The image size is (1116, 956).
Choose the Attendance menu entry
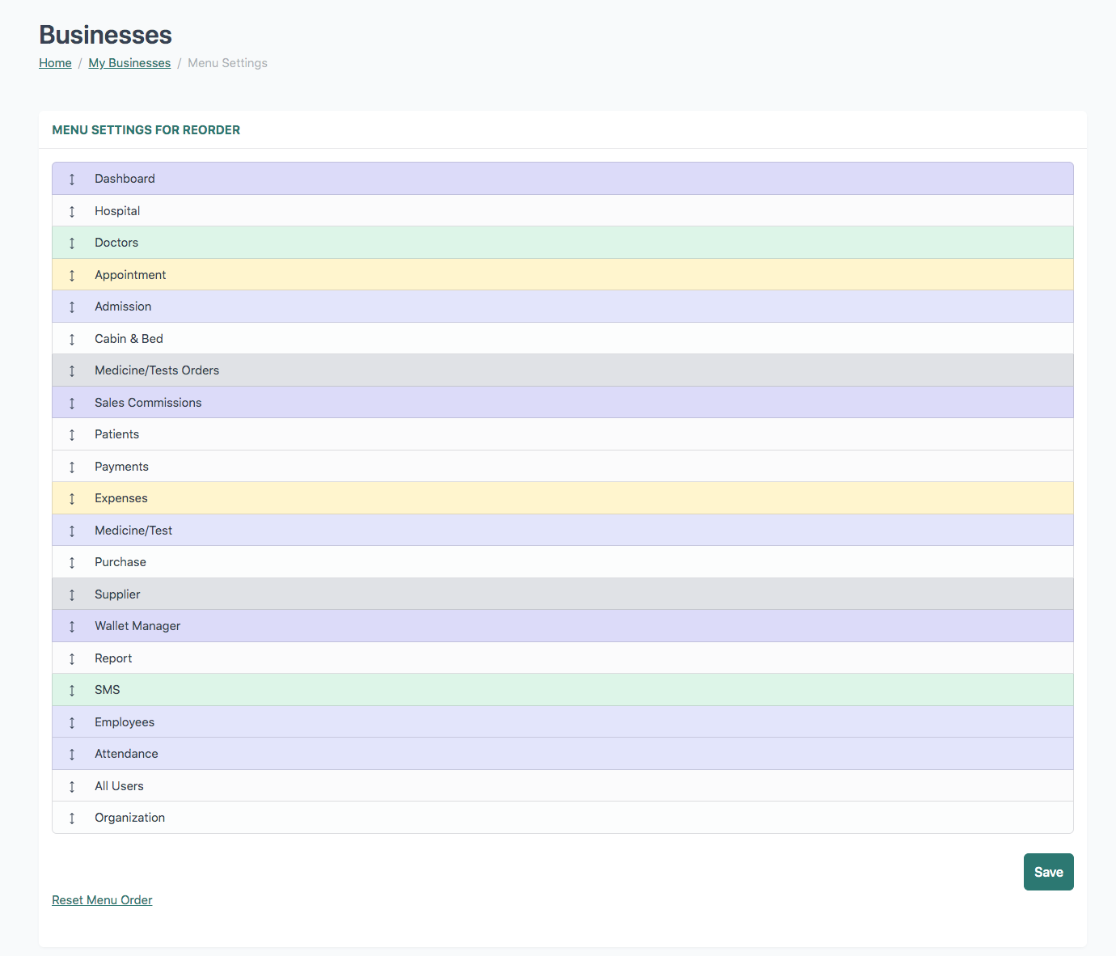(x=126, y=754)
